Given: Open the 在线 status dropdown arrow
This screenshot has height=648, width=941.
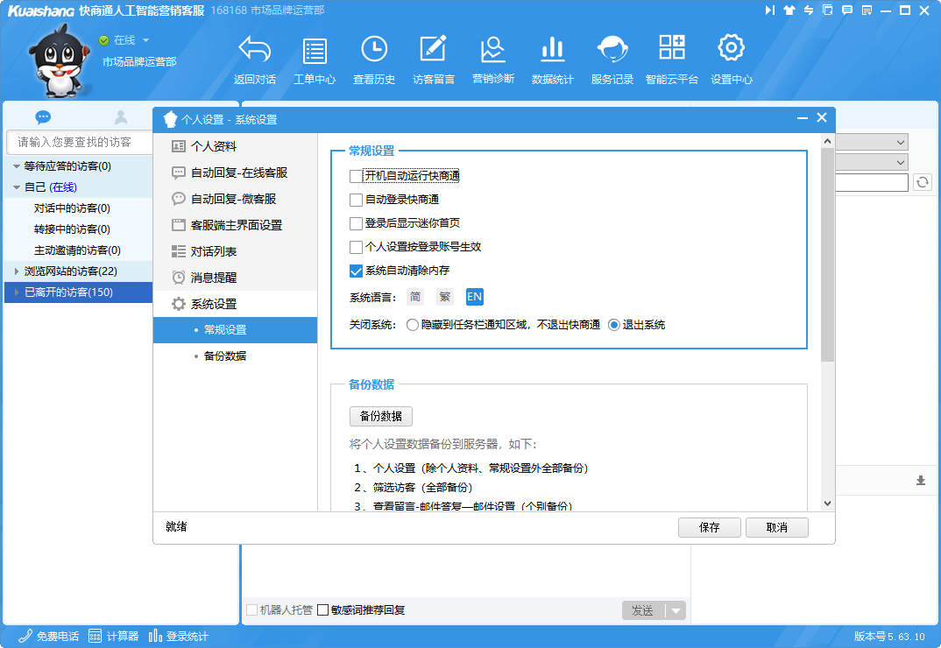Looking at the screenshot, I should click(x=145, y=40).
